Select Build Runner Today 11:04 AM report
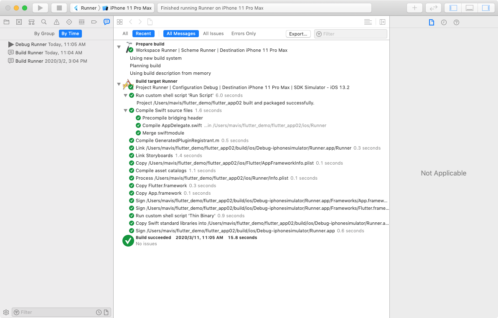498x318 pixels. click(x=56, y=53)
